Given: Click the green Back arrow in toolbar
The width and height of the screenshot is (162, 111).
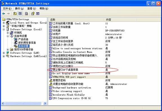Looking at the screenshot, I should click(4, 13).
